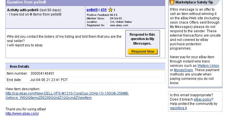The height and width of the screenshot is (117, 225).
Task: Click the Respond Now button
Action: coord(142,52)
